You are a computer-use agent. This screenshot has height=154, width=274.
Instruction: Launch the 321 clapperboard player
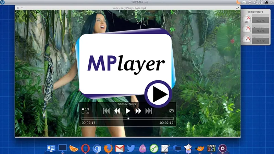point(211,148)
